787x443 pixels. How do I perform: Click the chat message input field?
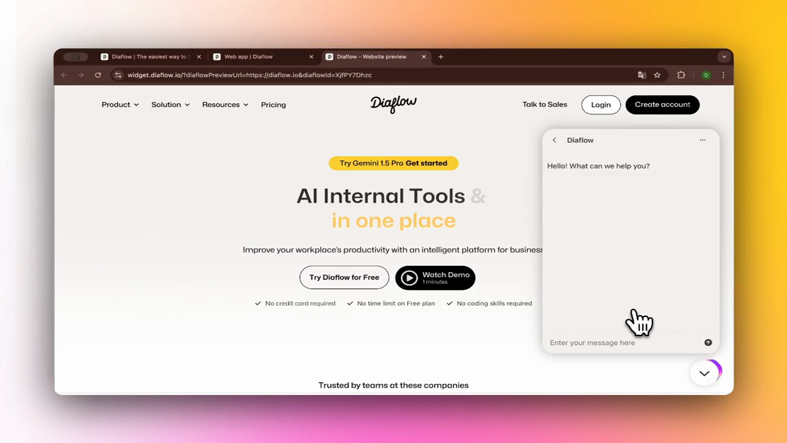pos(624,343)
